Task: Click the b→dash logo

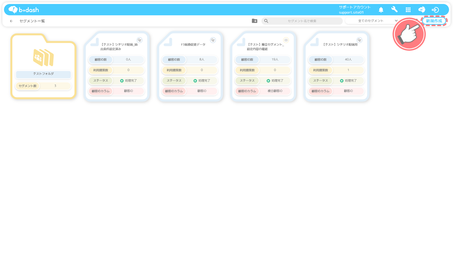Action: pos(23,10)
